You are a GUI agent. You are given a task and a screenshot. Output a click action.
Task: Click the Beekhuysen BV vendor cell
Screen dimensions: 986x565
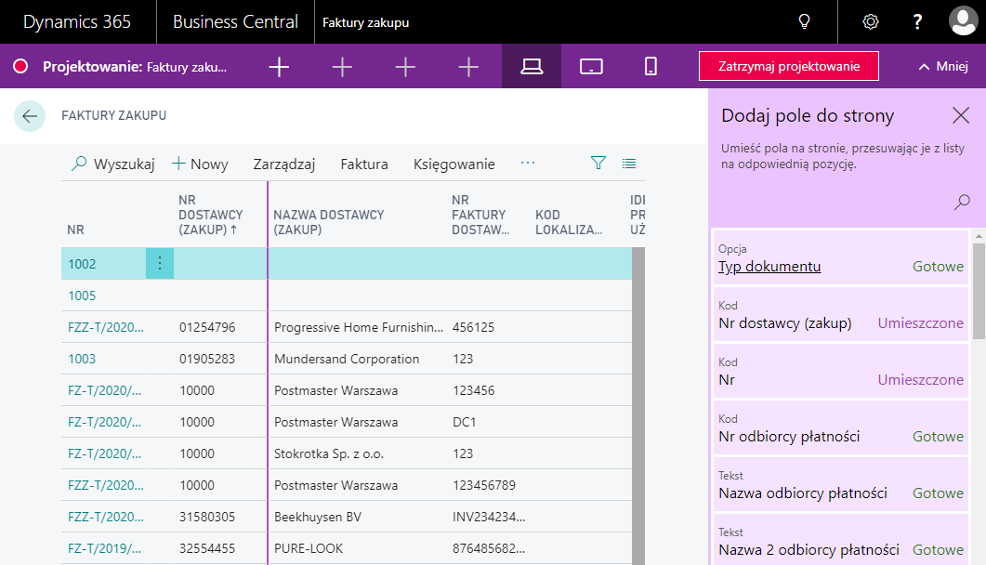[318, 518]
